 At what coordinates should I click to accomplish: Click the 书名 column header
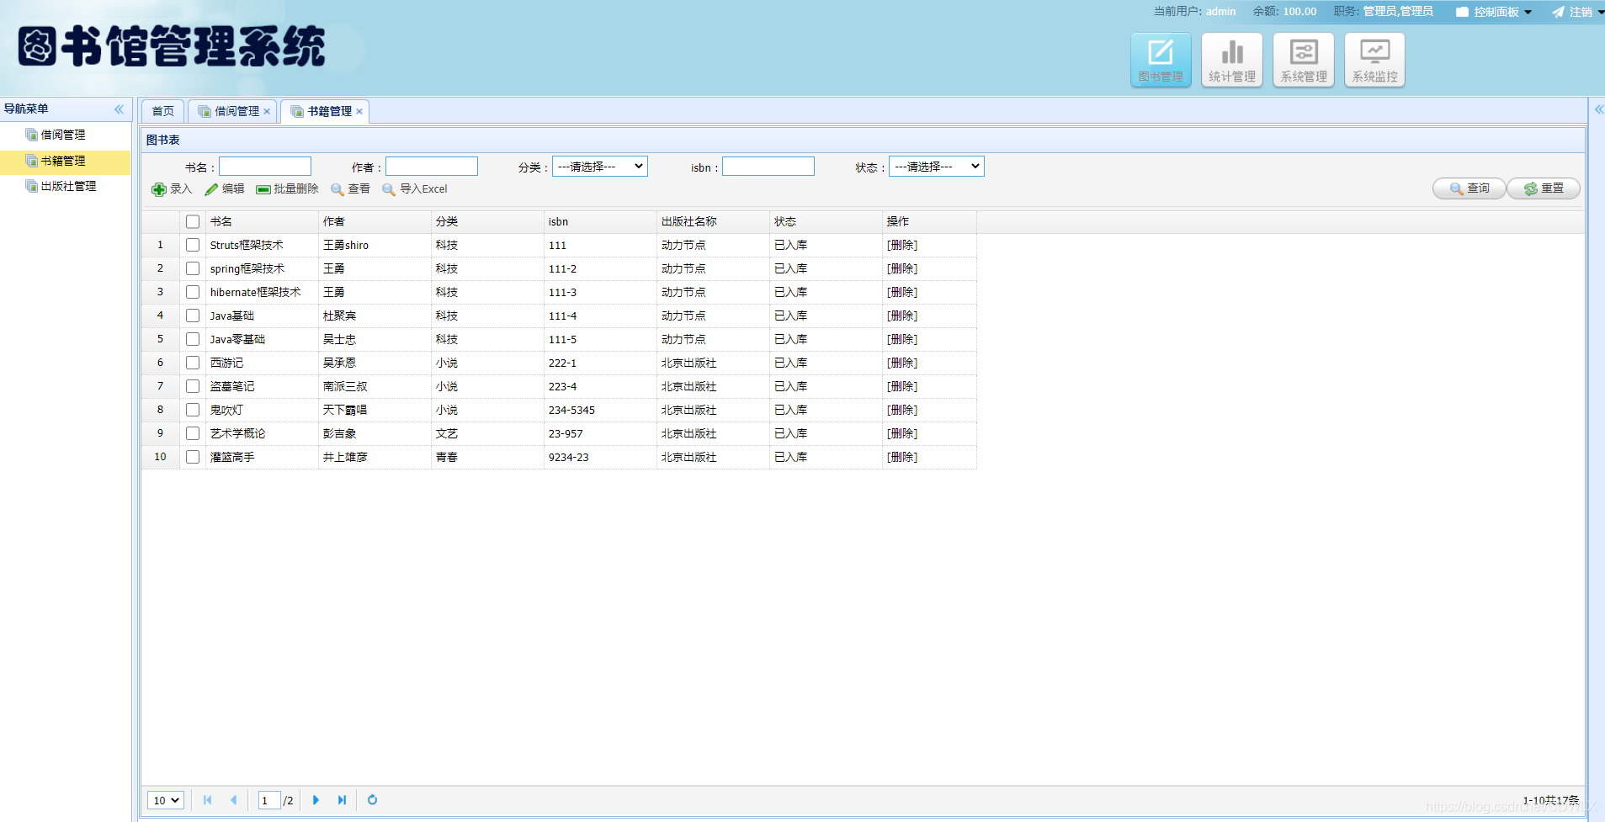[x=262, y=222]
